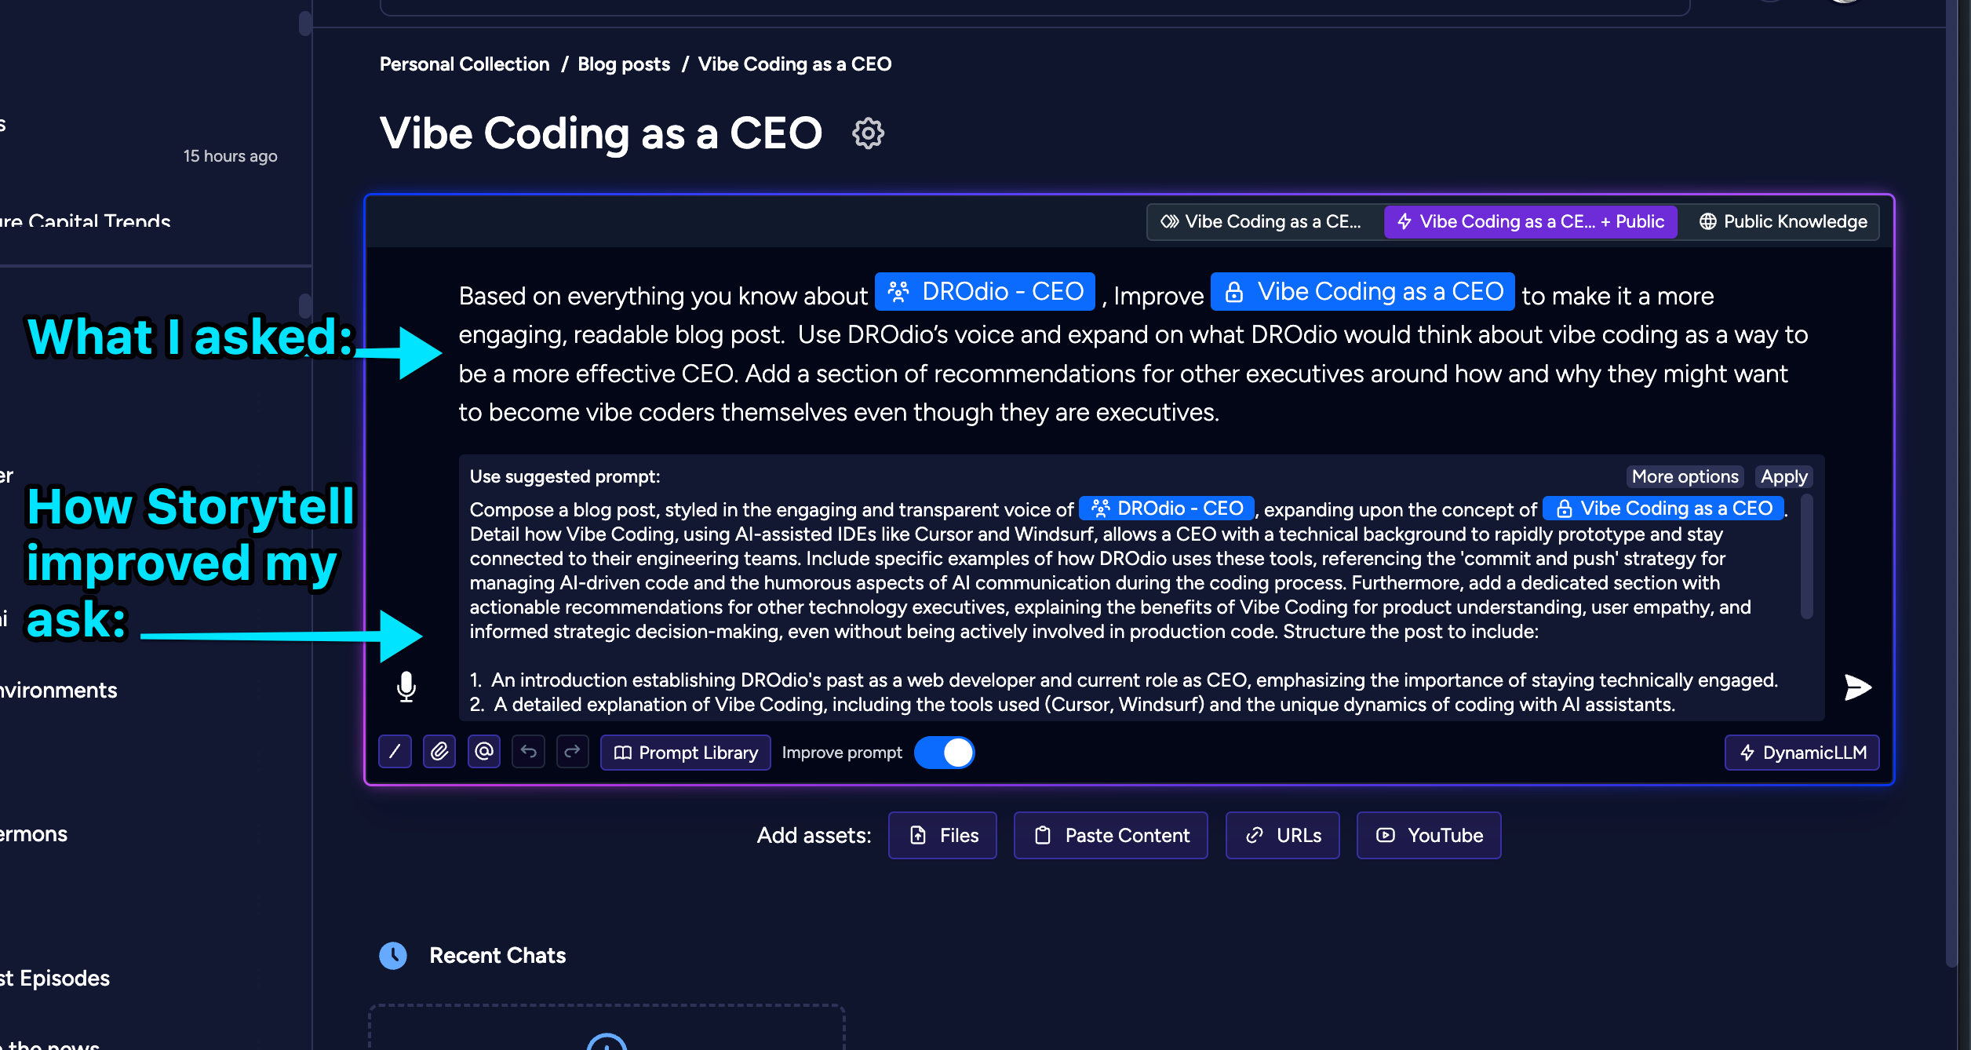Click the microphone voice input icon
This screenshot has width=1971, height=1050.
click(x=406, y=687)
